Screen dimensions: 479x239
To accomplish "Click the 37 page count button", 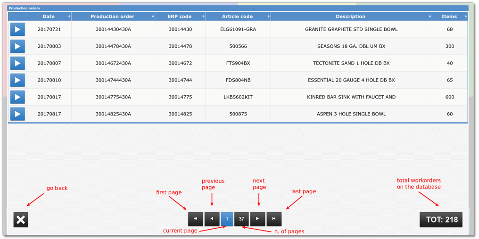I will (241, 219).
